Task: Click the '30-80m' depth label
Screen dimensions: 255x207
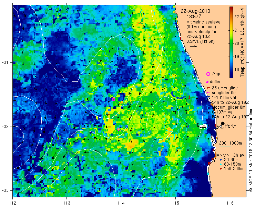Action: (x=231, y=160)
